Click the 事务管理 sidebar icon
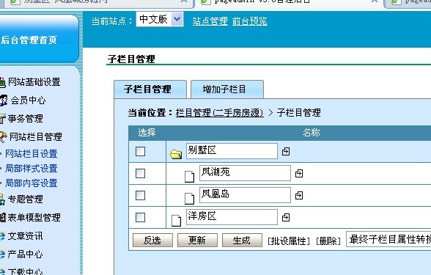 pos(2,119)
